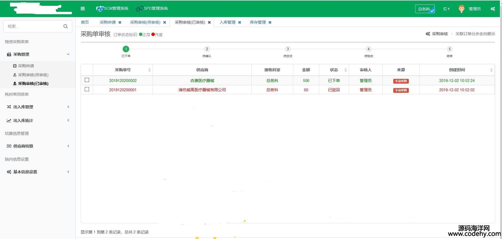Expand the 供应商结算 menu
Viewport: 502px width, 239px height.
tap(38, 146)
